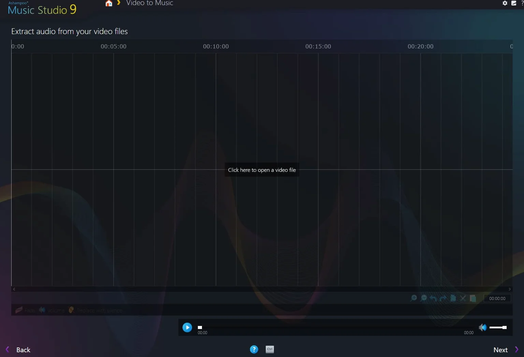Show keyboard shortcuts via Ctrl icon
524x357 pixels.
(x=270, y=349)
